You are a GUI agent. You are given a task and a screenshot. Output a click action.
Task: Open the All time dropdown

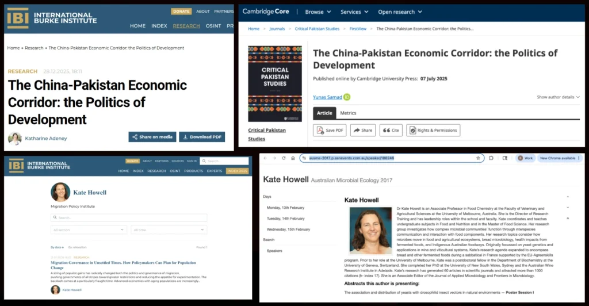[x=169, y=229]
